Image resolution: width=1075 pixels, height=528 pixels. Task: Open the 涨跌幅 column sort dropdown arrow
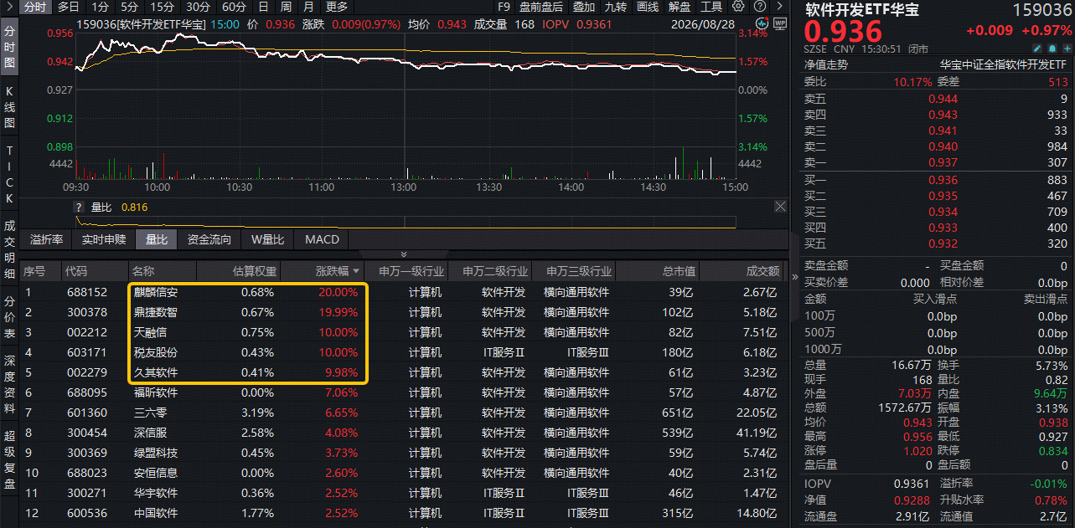[x=356, y=272]
